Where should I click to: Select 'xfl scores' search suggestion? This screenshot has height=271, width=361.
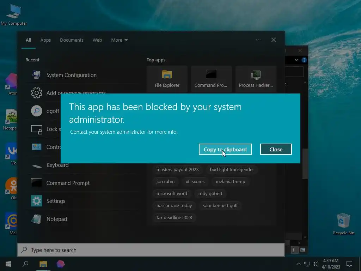[195, 181]
